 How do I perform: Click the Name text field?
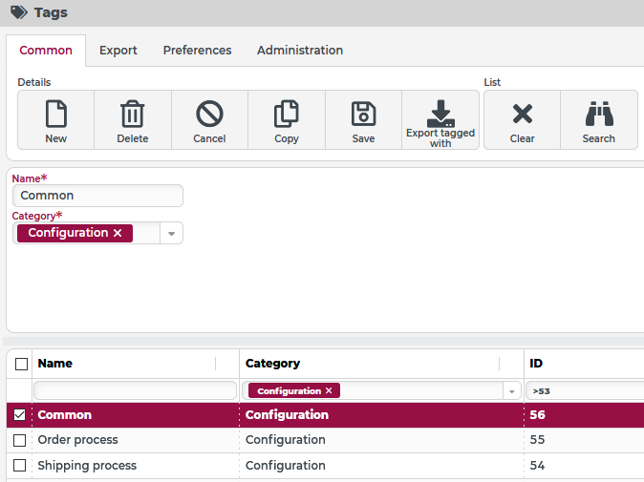pos(97,196)
